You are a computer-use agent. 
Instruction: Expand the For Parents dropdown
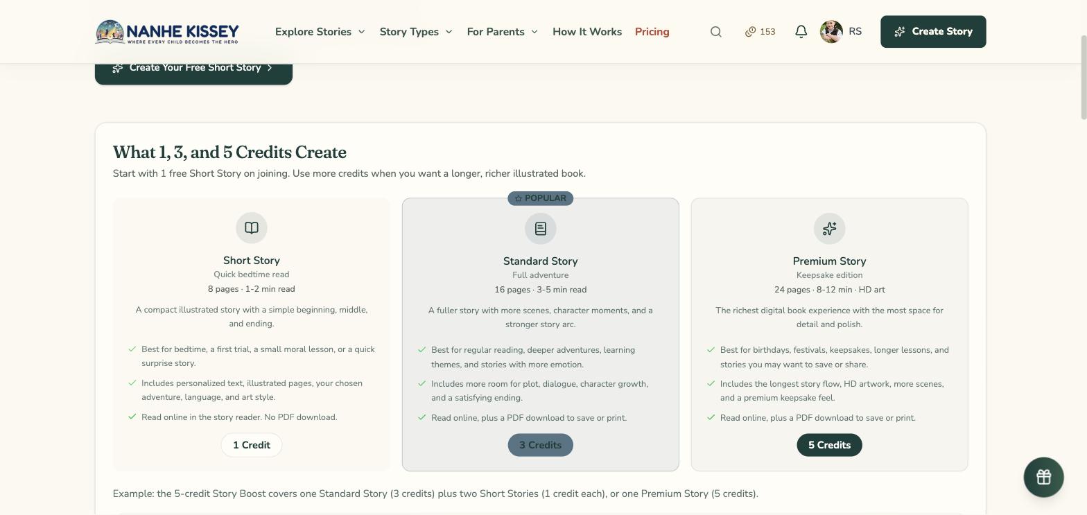(503, 32)
